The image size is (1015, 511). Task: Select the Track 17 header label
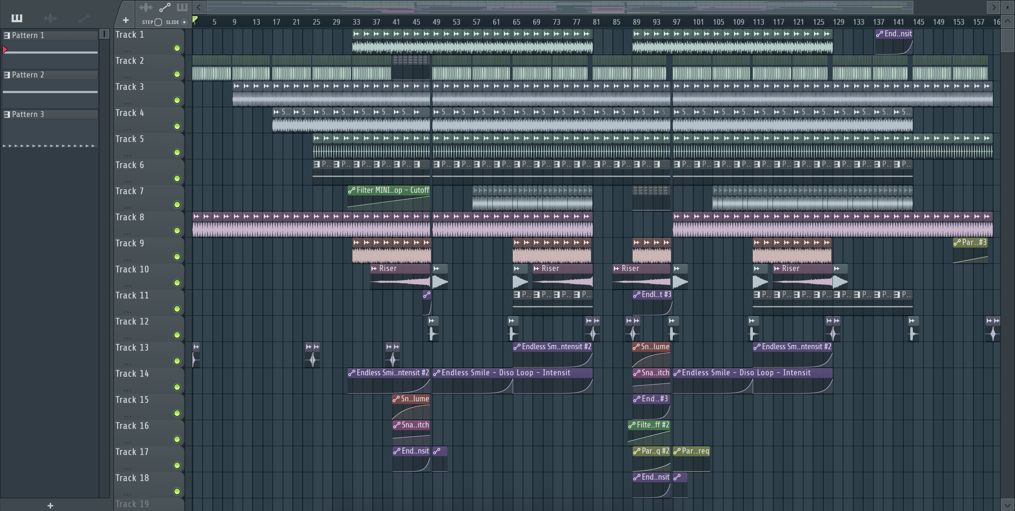click(132, 452)
